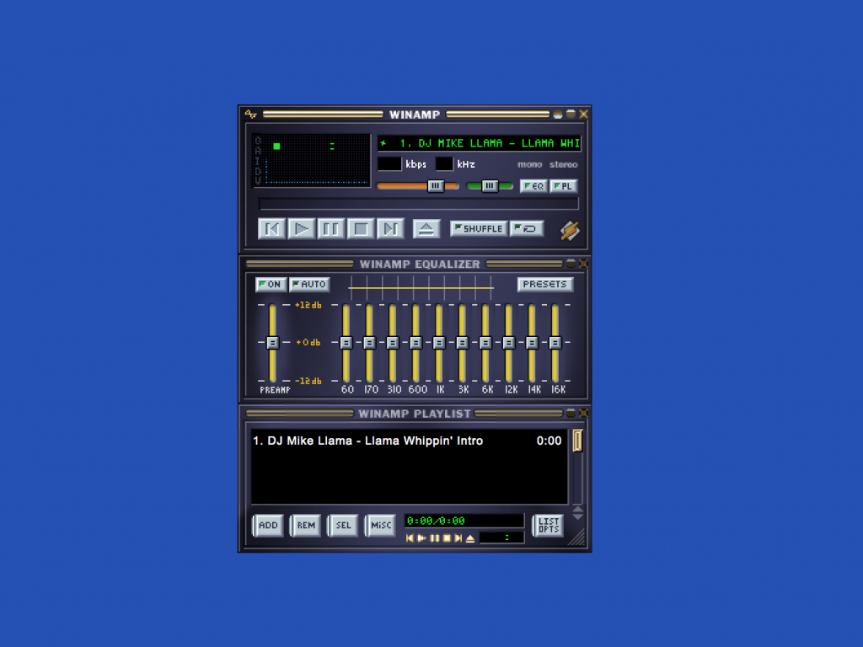
Task: Click mini Play button in playlist window
Action: [x=421, y=538]
